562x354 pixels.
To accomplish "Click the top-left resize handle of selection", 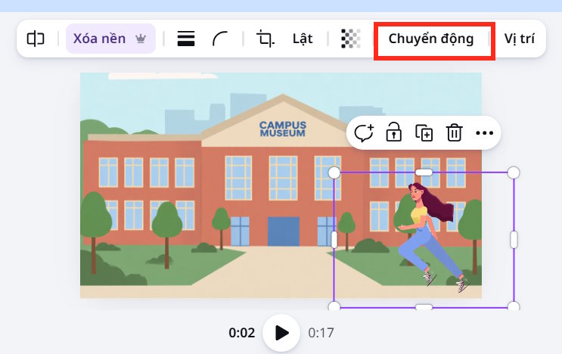I will point(334,172).
